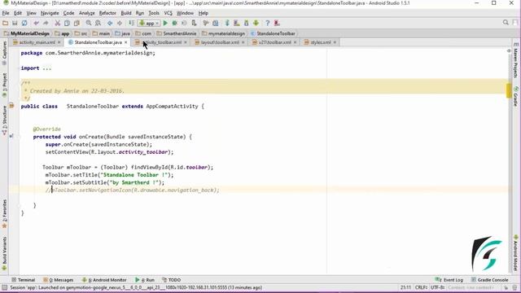521x293 pixels.
Task: Click the Debug bug icon
Action: (x=174, y=23)
